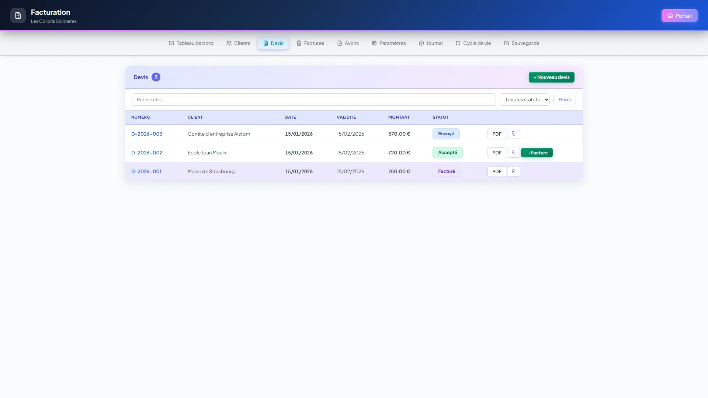Viewport: 708px width, 398px height.
Task: Go to the Portail button
Action: pos(679,15)
